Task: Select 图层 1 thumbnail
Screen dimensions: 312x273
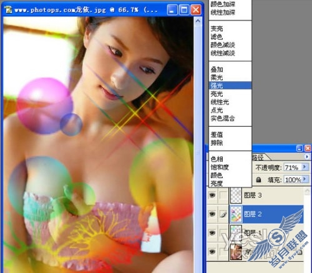Action: click(x=236, y=232)
